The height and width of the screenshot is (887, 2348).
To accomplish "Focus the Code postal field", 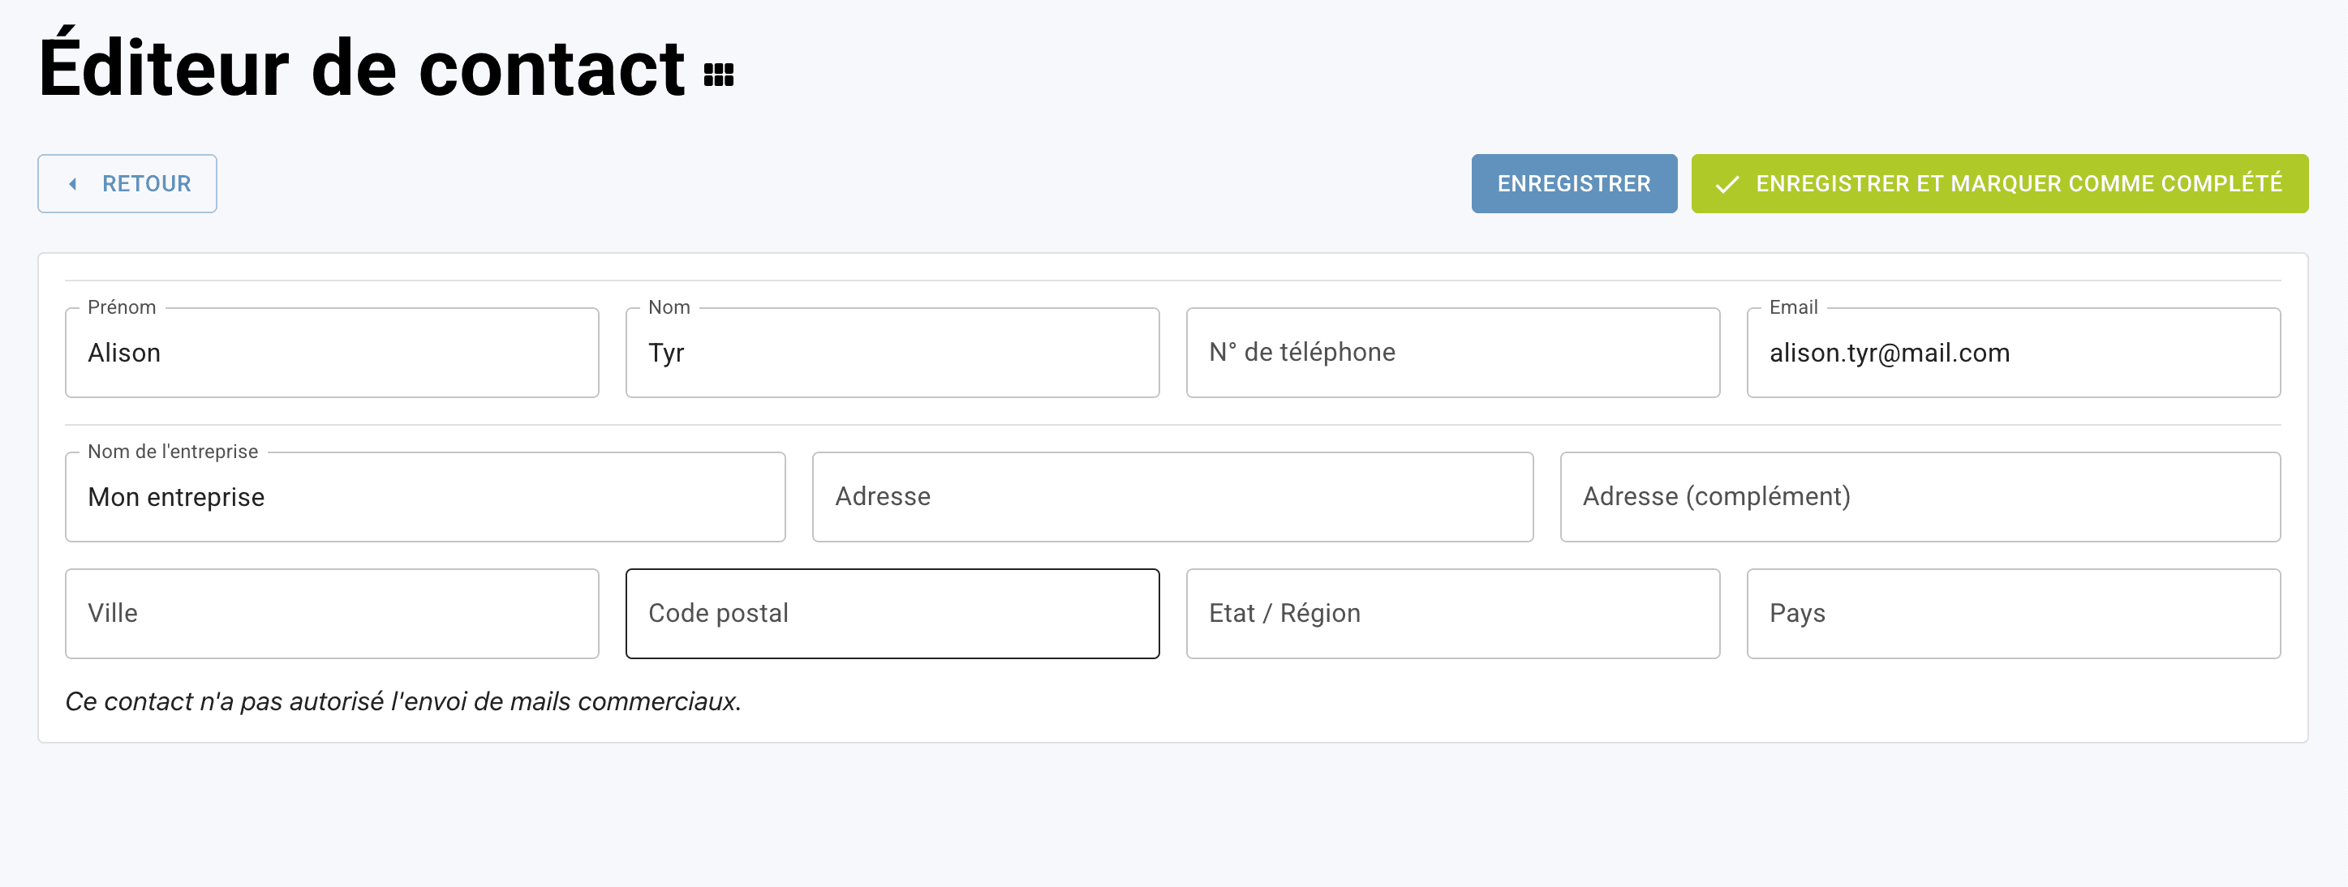I will coord(892,614).
